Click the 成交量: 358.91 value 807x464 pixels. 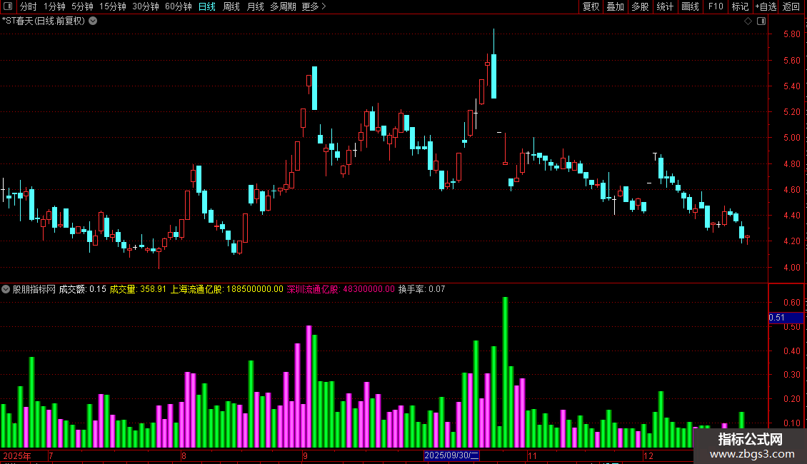(x=138, y=289)
